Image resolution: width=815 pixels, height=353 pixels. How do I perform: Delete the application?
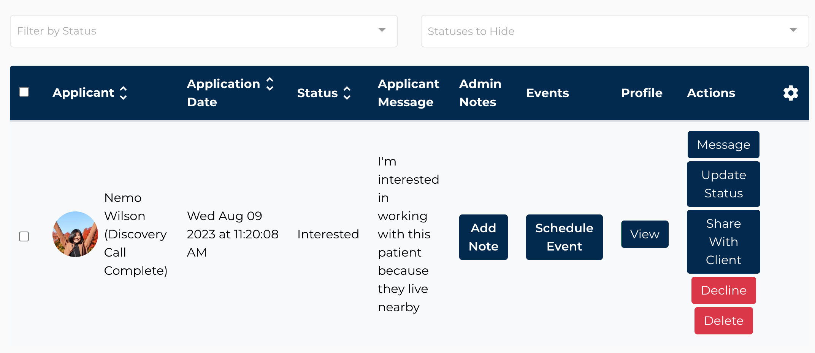[x=724, y=321]
